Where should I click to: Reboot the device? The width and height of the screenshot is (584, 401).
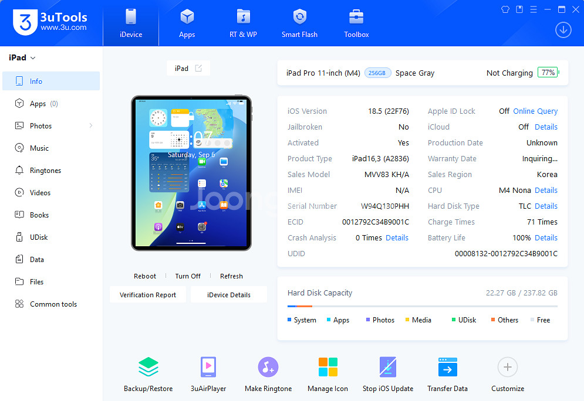[x=145, y=276]
